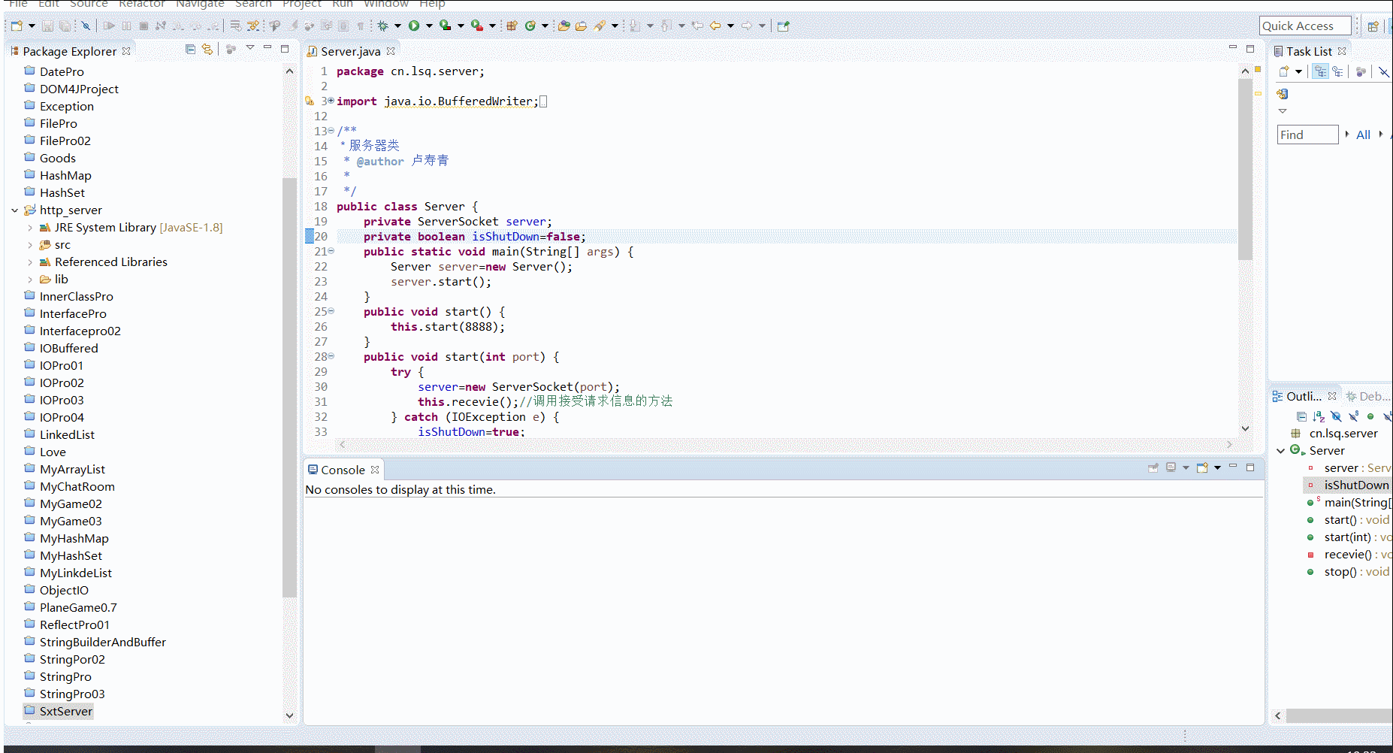This screenshot has width=1393, height=753.
Task: Open the Source menu
Action: point(89,4)
